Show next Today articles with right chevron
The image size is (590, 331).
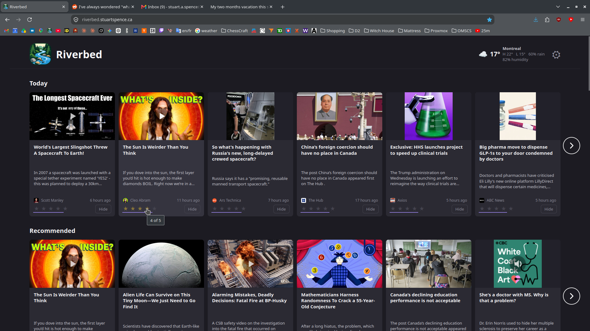click(572, 146)
